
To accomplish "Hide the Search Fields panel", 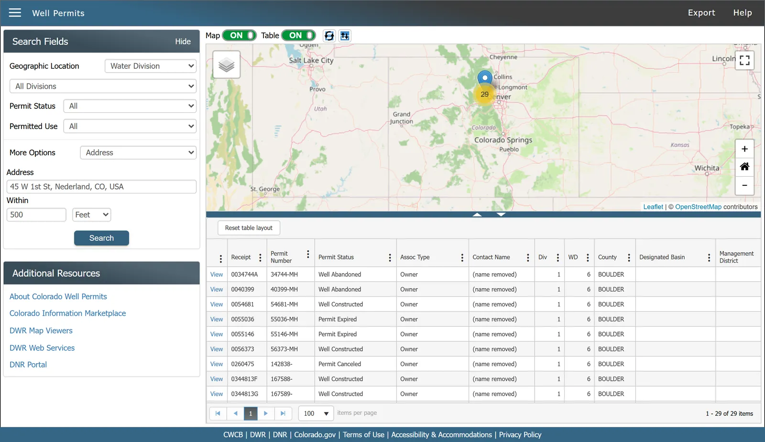I will 183,42.
